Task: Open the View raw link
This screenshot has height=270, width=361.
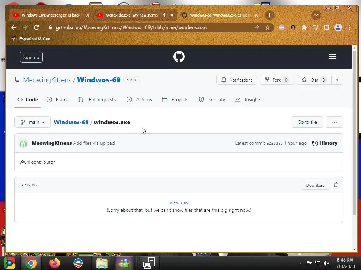Action: (179, 202)
